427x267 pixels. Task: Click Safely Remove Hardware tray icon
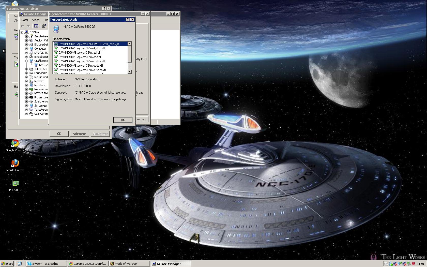409,264
